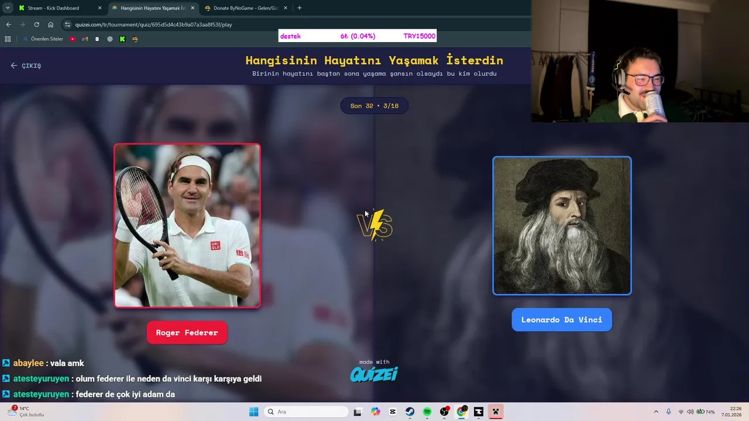Switch to the Stream - Kick Dashboard tab

point(53,8)
